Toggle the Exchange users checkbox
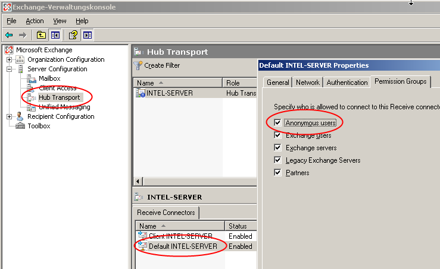This screenshot has width=440, height=269. pos(277,135)
